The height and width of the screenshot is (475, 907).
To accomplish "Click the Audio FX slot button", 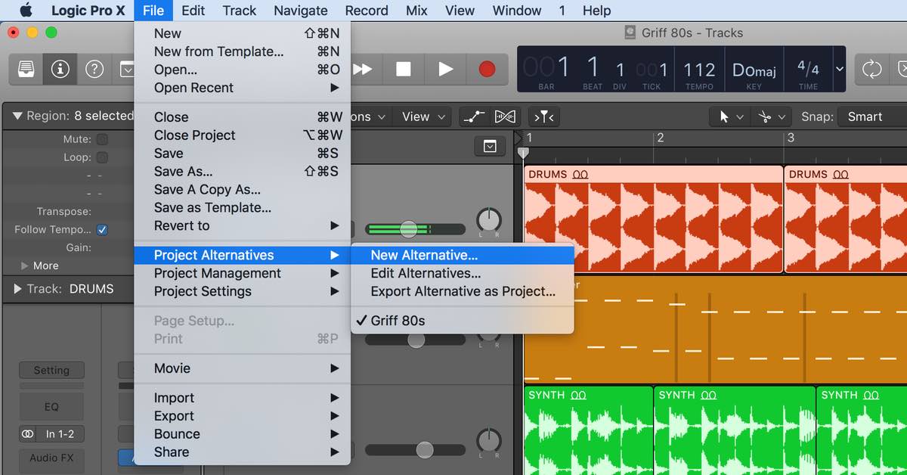I will coord(51,458).
